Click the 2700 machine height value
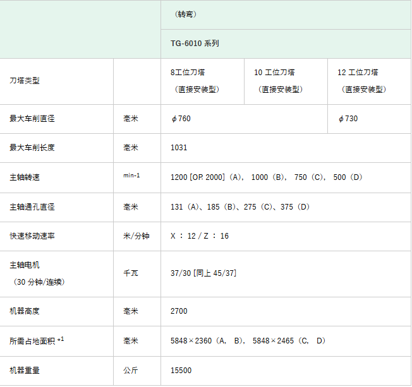 coord(179,311)
